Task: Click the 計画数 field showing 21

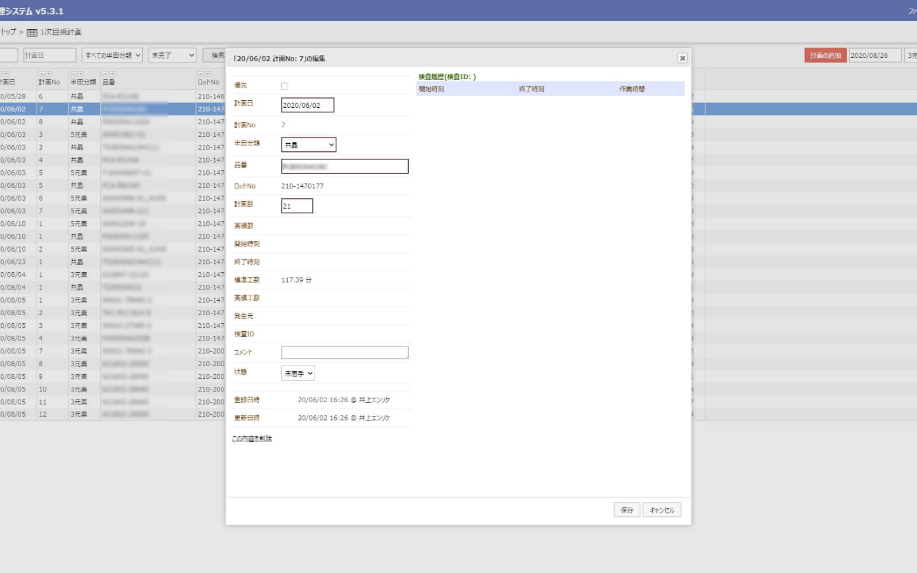Action: coord(297,206)
